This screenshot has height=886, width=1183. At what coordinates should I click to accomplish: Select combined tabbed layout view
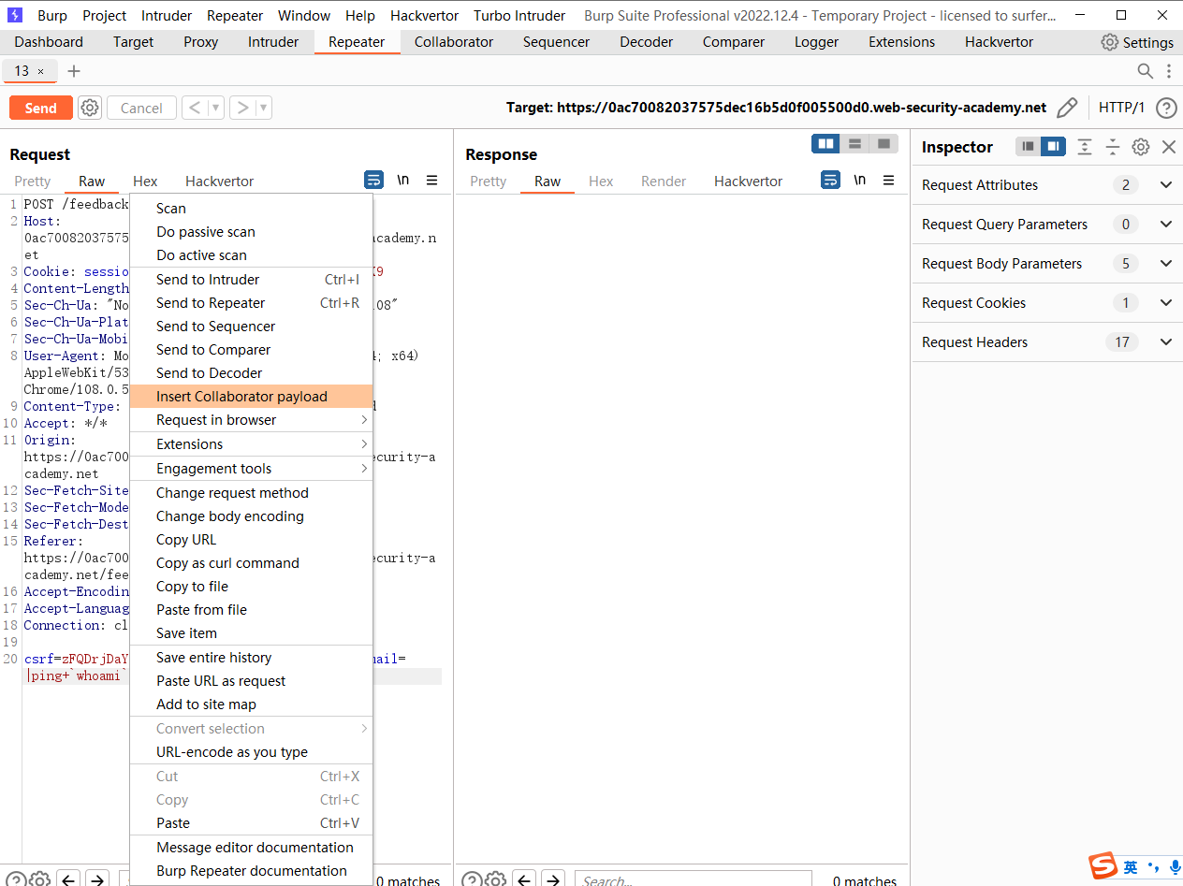pyautogui.click(x=884, y=143)
